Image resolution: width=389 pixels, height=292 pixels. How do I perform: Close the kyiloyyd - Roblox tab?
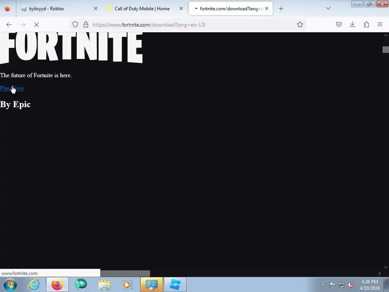tap(95, 9)
